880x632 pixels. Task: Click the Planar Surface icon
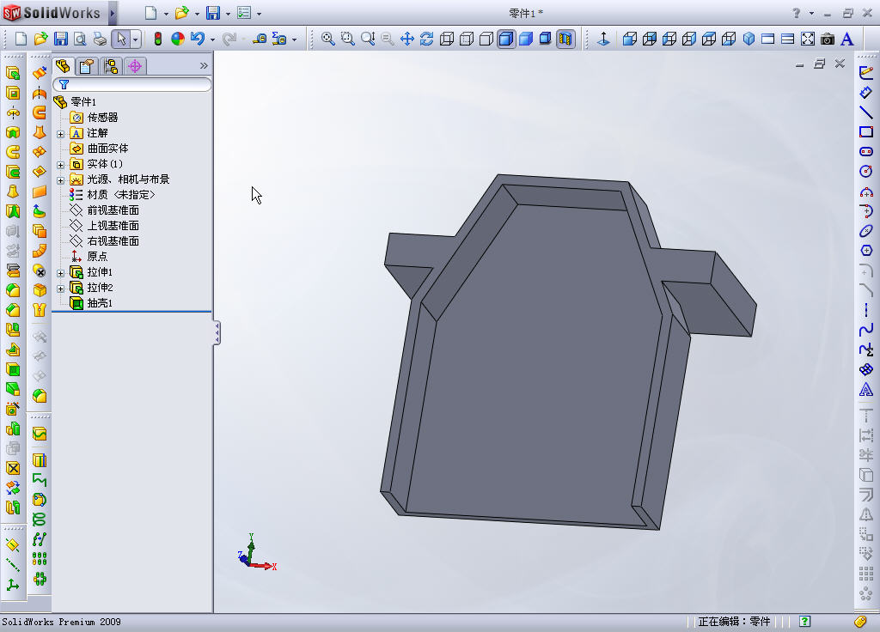click(x=40, y=191)
